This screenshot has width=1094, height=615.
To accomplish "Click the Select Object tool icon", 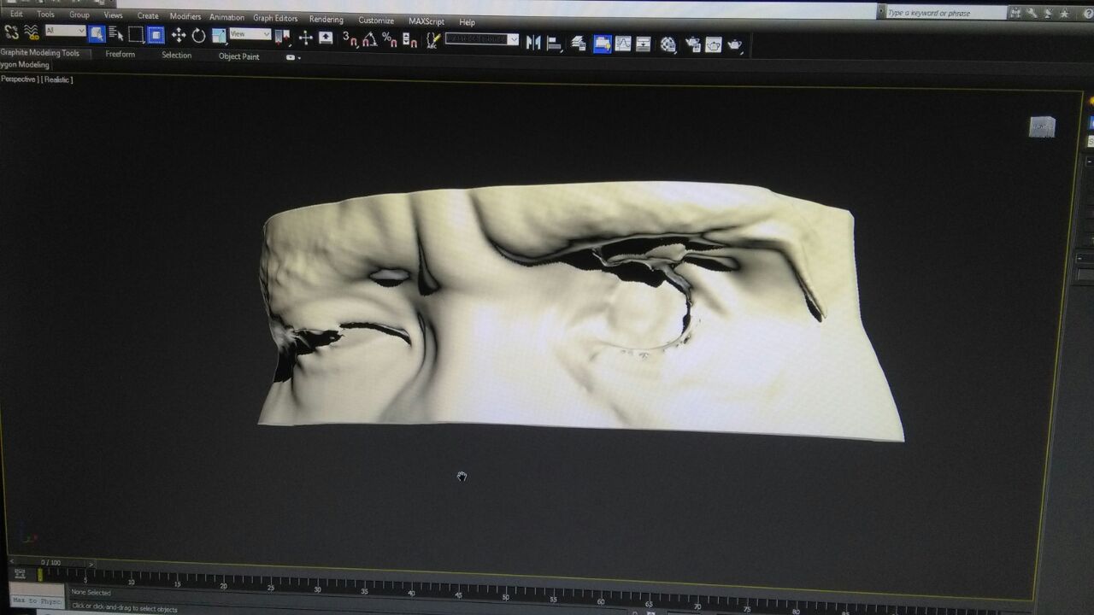I will coord(97,34).
